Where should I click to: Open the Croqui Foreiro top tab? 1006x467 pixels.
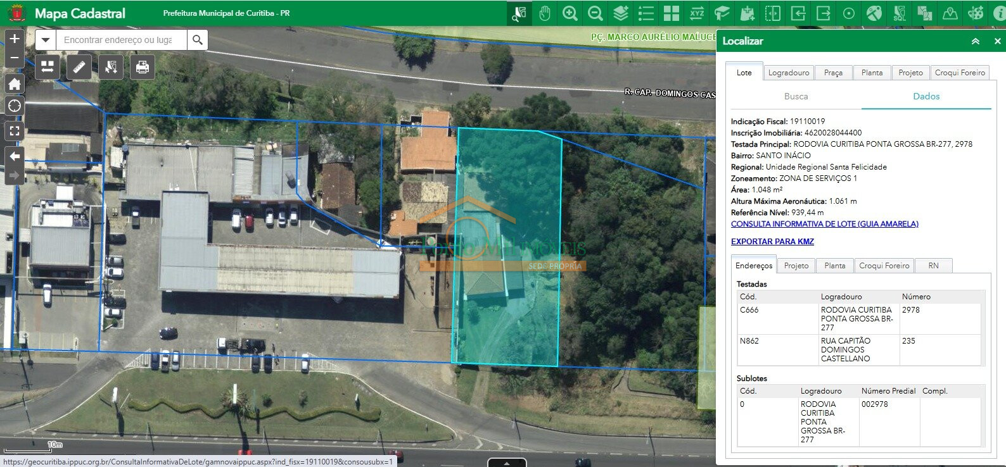point(960,73)
